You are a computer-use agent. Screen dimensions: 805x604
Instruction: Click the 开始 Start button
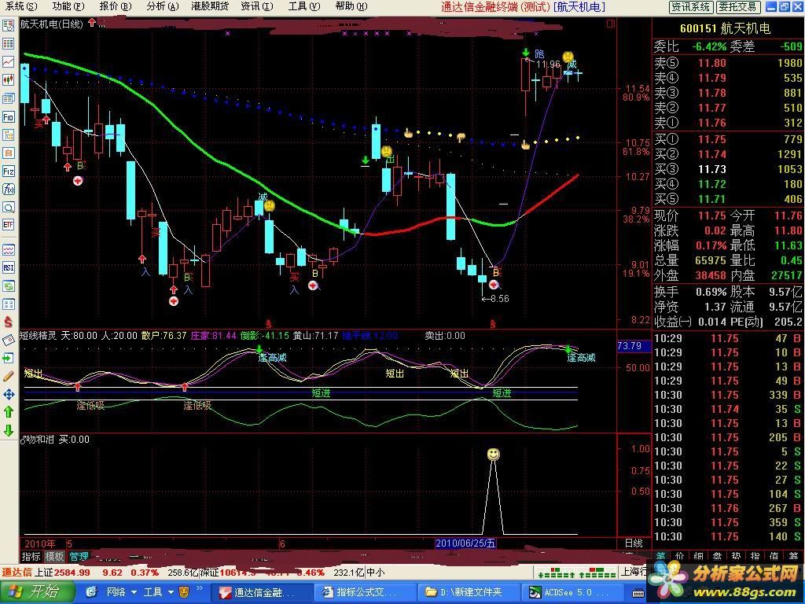click(x=38, y=592)
